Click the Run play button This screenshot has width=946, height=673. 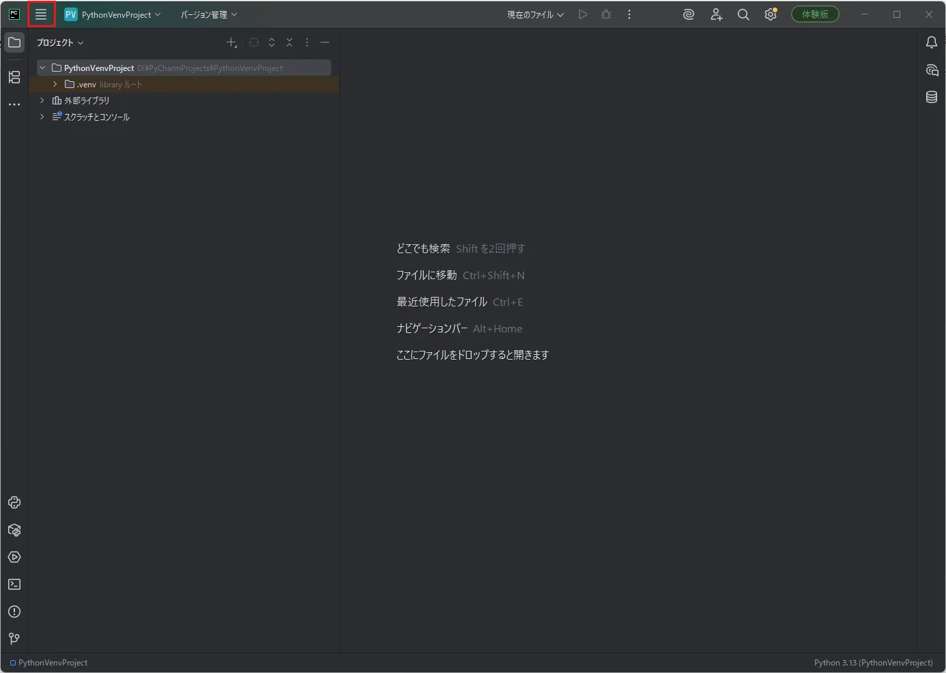583,14
